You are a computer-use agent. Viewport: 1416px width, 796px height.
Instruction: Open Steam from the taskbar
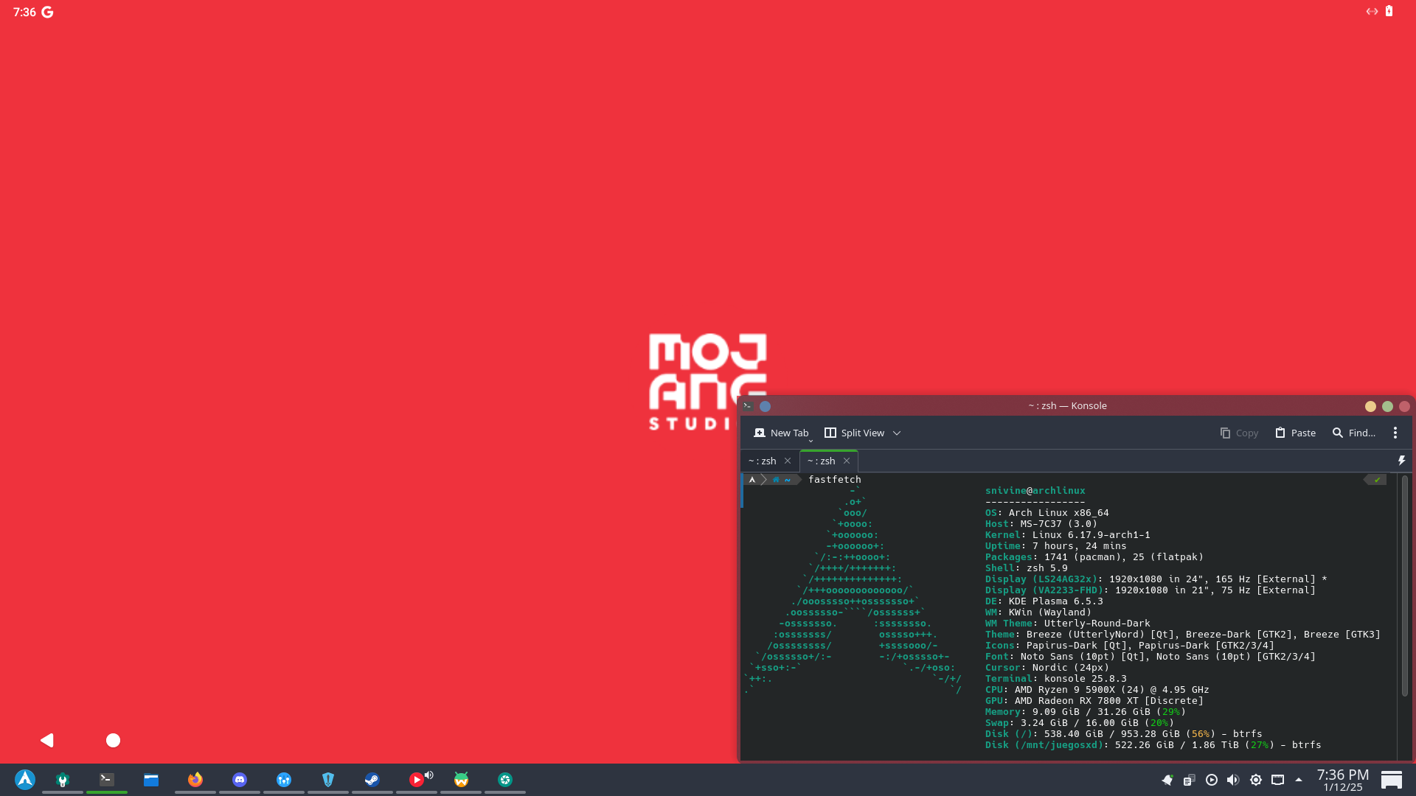click(372, 779)
